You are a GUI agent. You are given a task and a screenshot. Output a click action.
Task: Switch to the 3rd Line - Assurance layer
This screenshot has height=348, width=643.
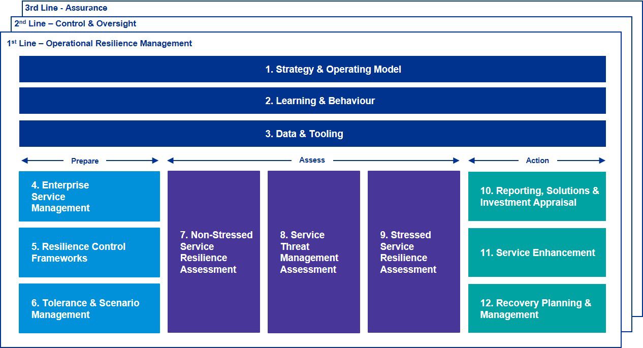coord(66,8)
